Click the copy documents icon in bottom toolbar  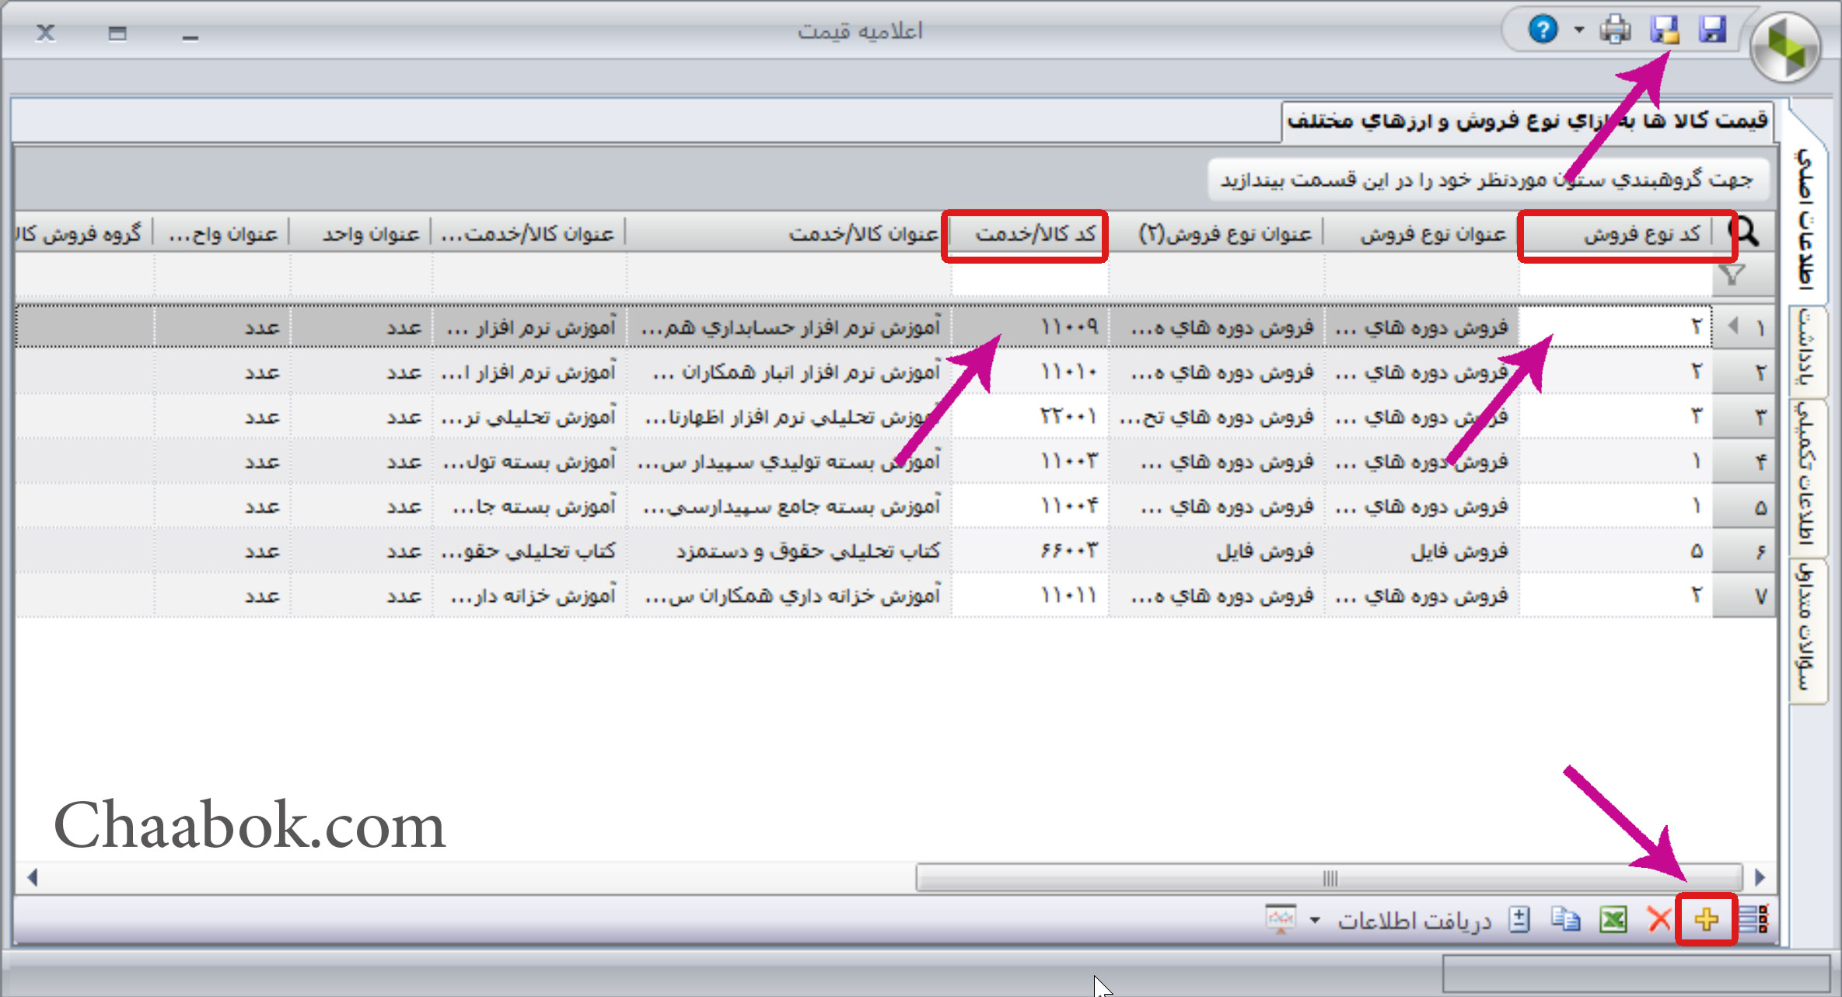tap(1565, 920)
